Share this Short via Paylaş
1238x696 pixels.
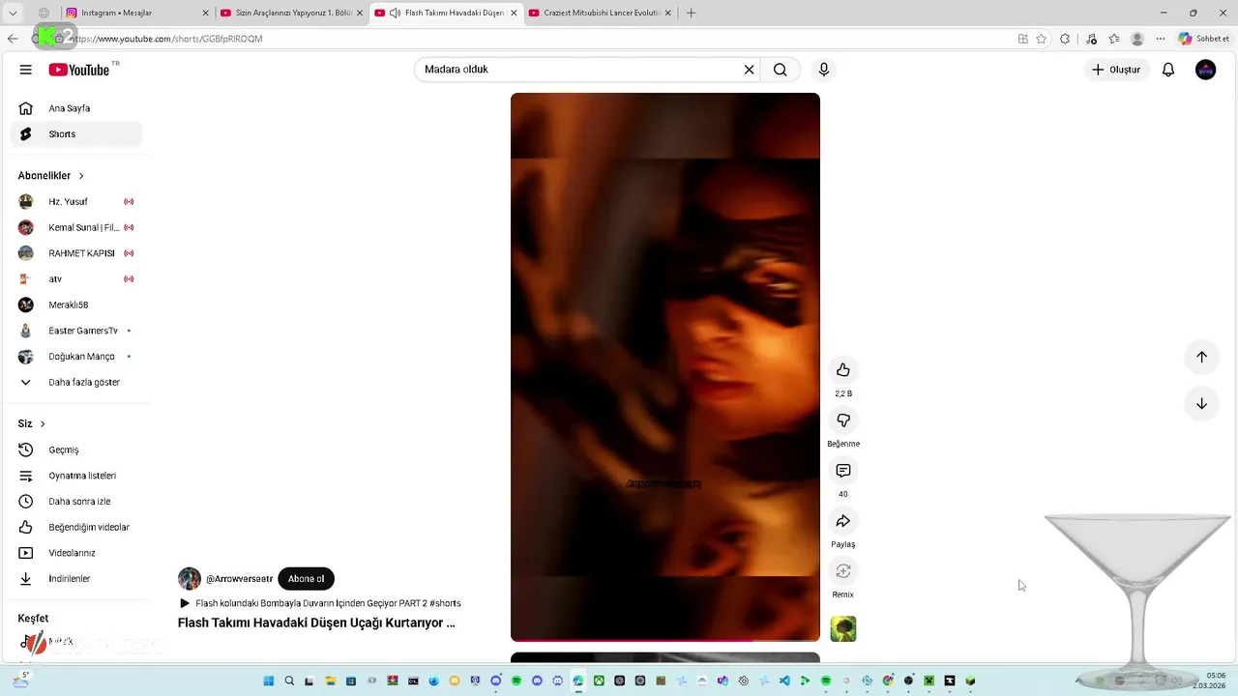[x=843, y=521]
